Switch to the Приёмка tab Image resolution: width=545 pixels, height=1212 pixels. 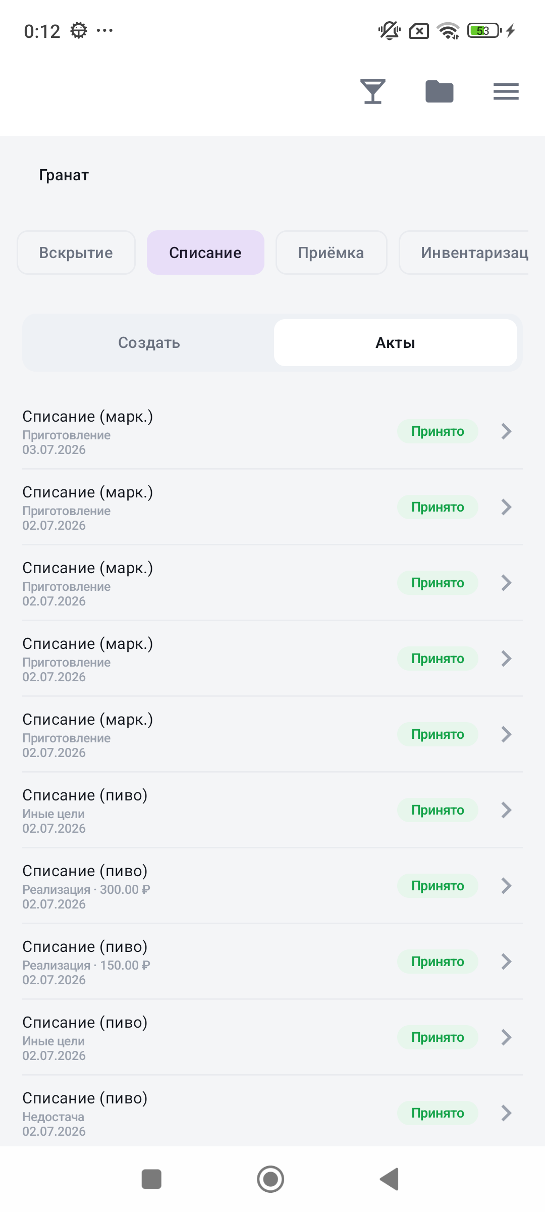(x=331, y=252)
